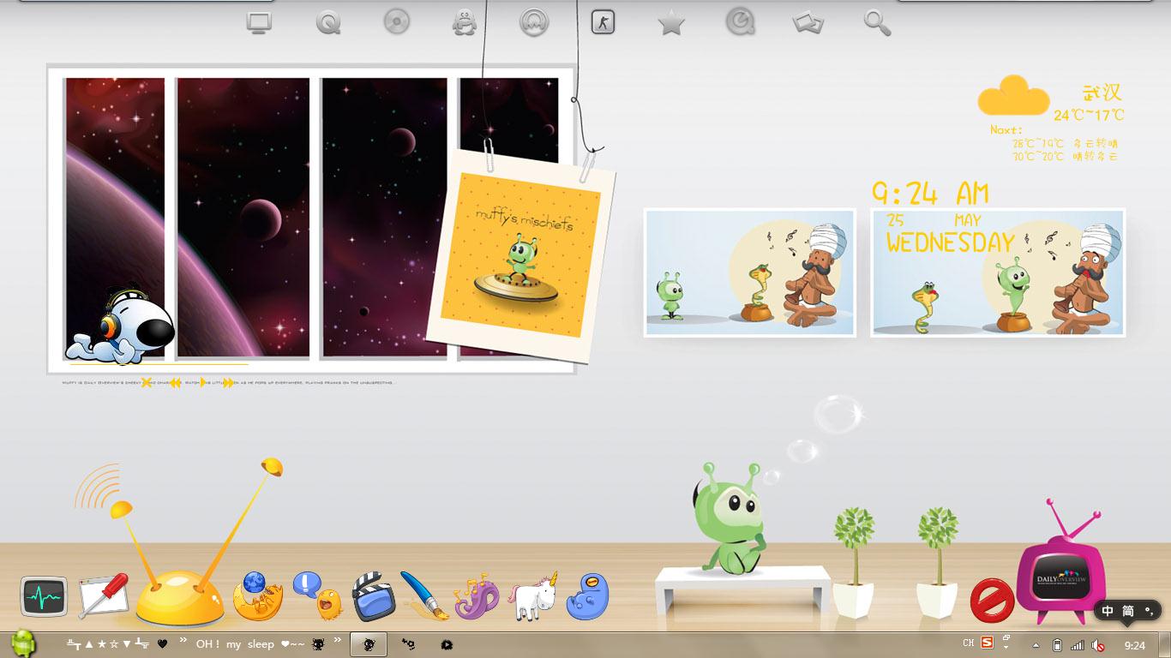Open the OH! my sleep taskbar toolbar

point(250,644)
